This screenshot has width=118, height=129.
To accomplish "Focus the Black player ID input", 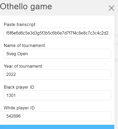I will click(x=57, y=95).
